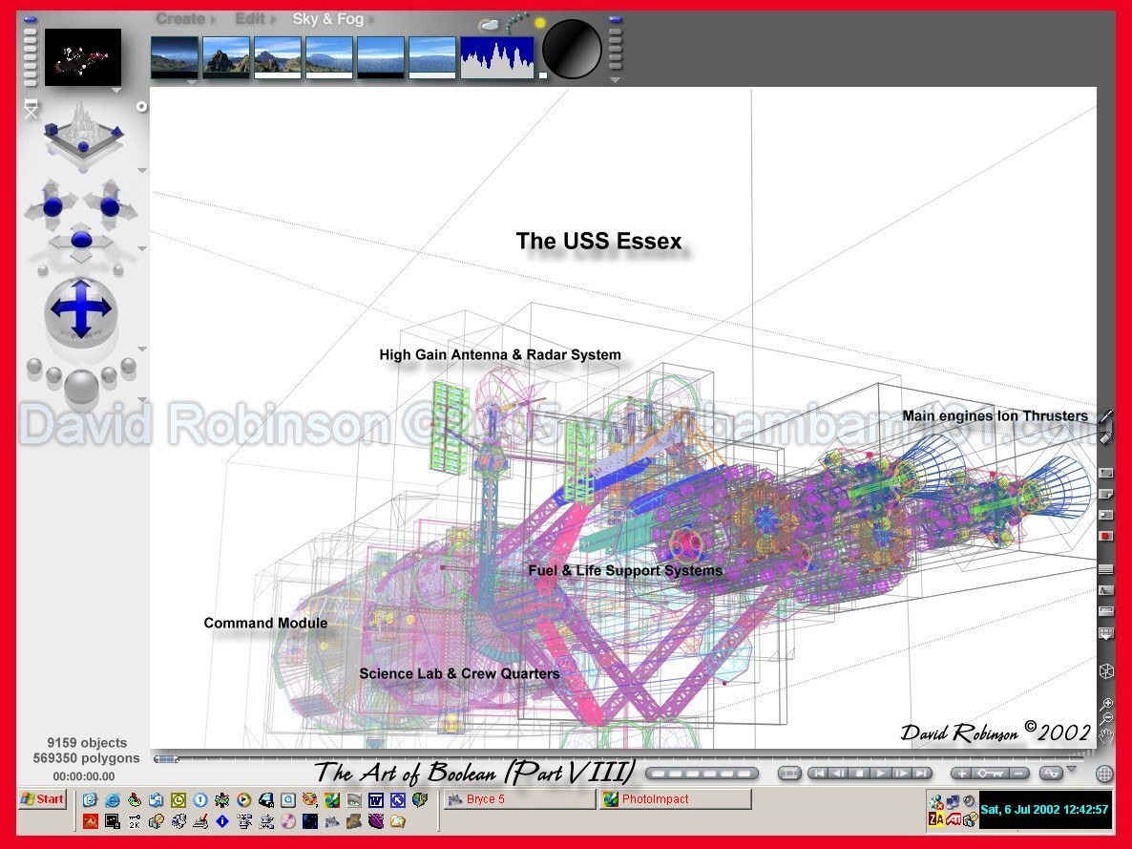Click the zoom in magnifier icon
This screenshot has width=1132, height=849.
1106,704
